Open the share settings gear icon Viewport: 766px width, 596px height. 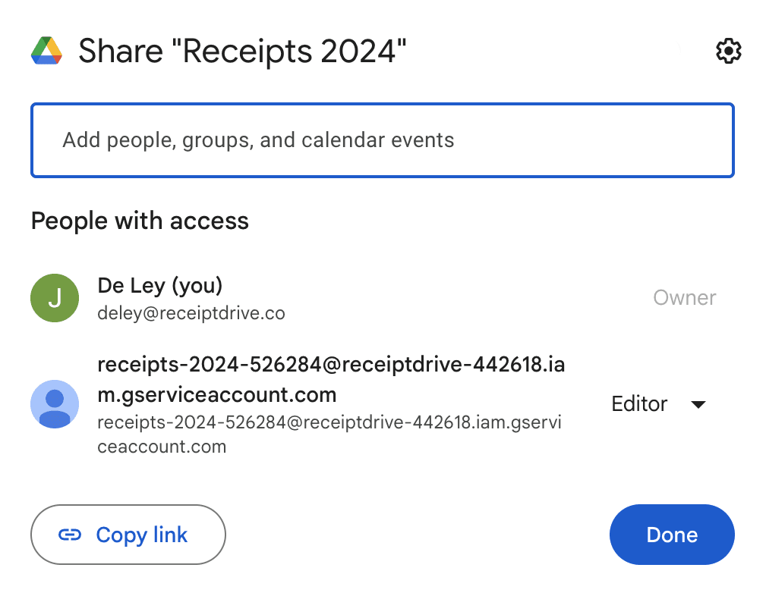click(x=728, y=52)
